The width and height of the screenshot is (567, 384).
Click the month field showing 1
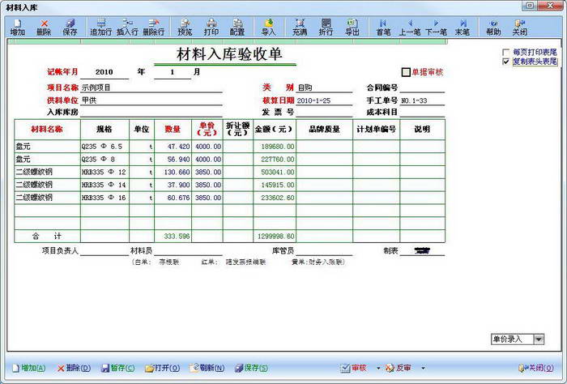(x=173, y=72)
